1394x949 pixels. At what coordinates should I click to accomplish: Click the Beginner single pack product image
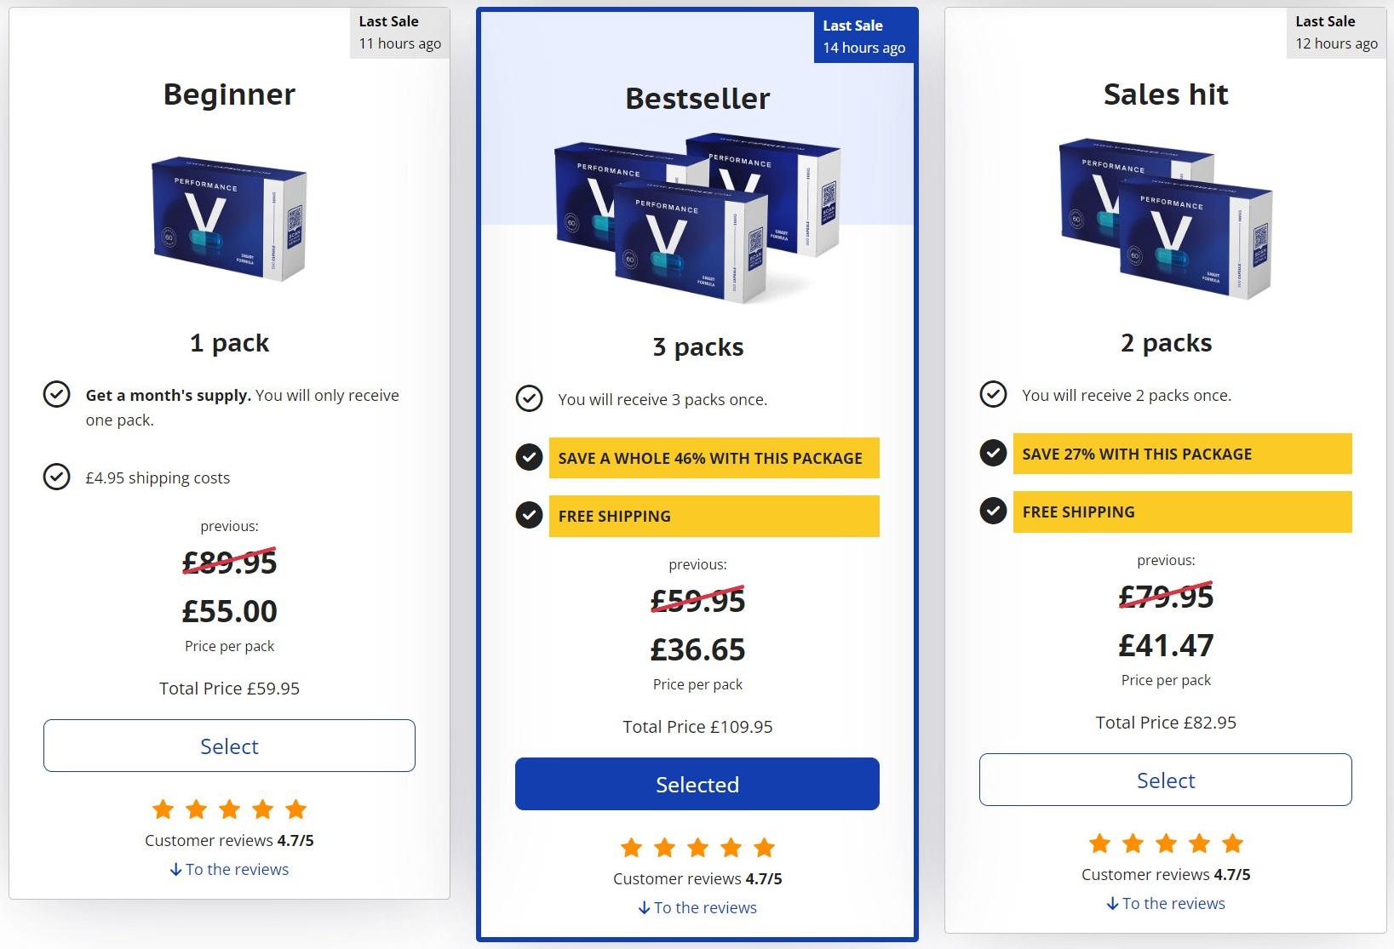229,219
